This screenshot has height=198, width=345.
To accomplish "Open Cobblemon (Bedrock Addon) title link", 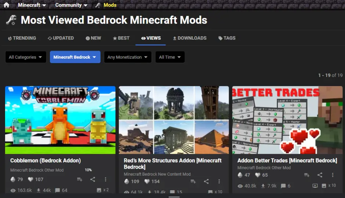I will pos(46,161).
